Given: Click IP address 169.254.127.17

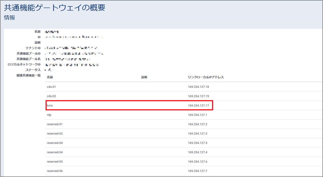Looking at the screenshot, I should 198,106.
